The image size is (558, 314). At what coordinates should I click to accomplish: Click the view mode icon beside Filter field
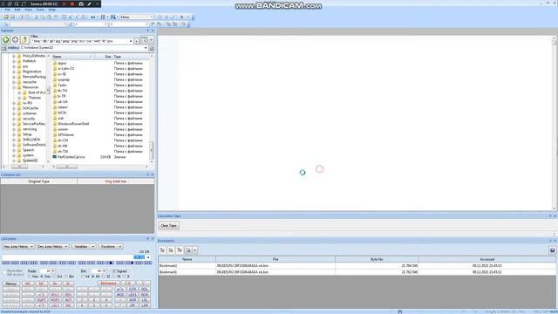(144, 40)
